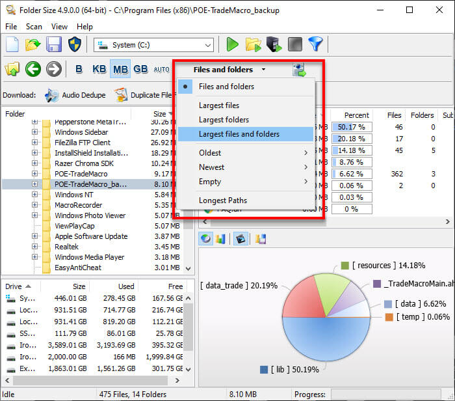Show the pie chart view
This screenshot has height=401, width=455.
(x=206, y=239)
